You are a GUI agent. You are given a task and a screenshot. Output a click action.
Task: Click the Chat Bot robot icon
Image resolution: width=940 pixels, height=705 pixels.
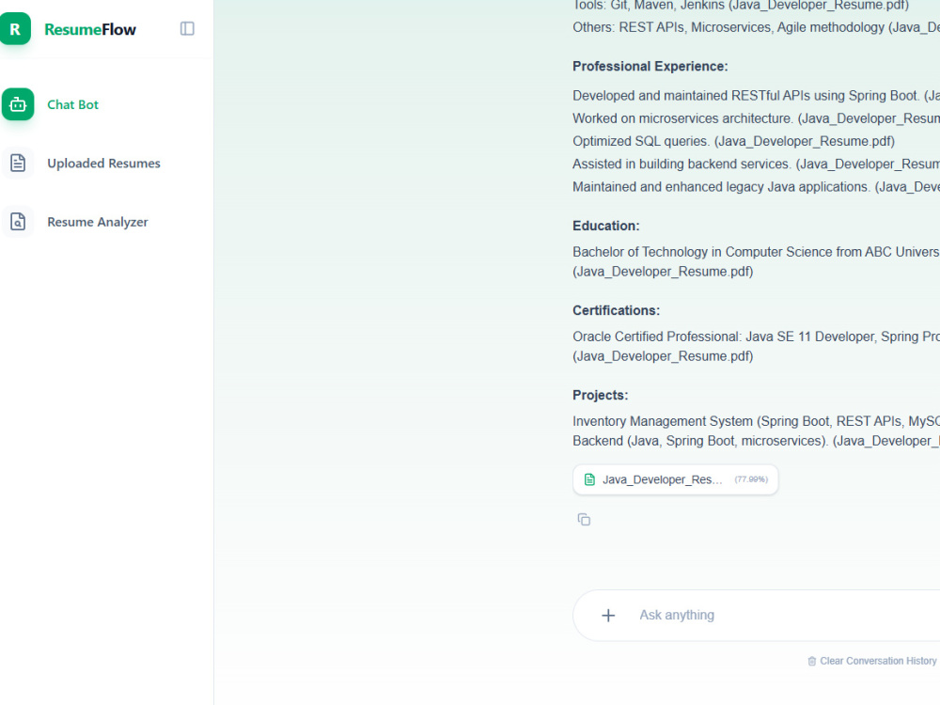[18, 104]
